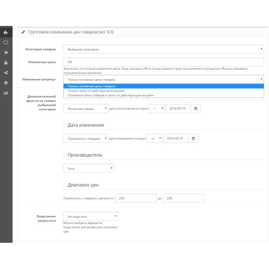The height and width of the screenshot is (269, 269).
Task: Open the Sony manufacturer dropdown
Action: click(88, 168)
